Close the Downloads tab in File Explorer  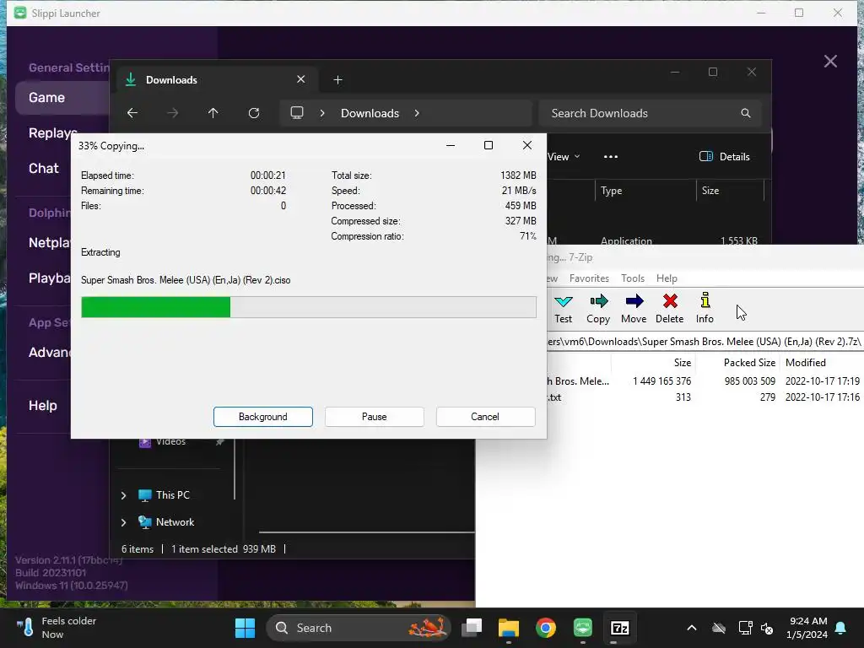click(x=301, y=79)
